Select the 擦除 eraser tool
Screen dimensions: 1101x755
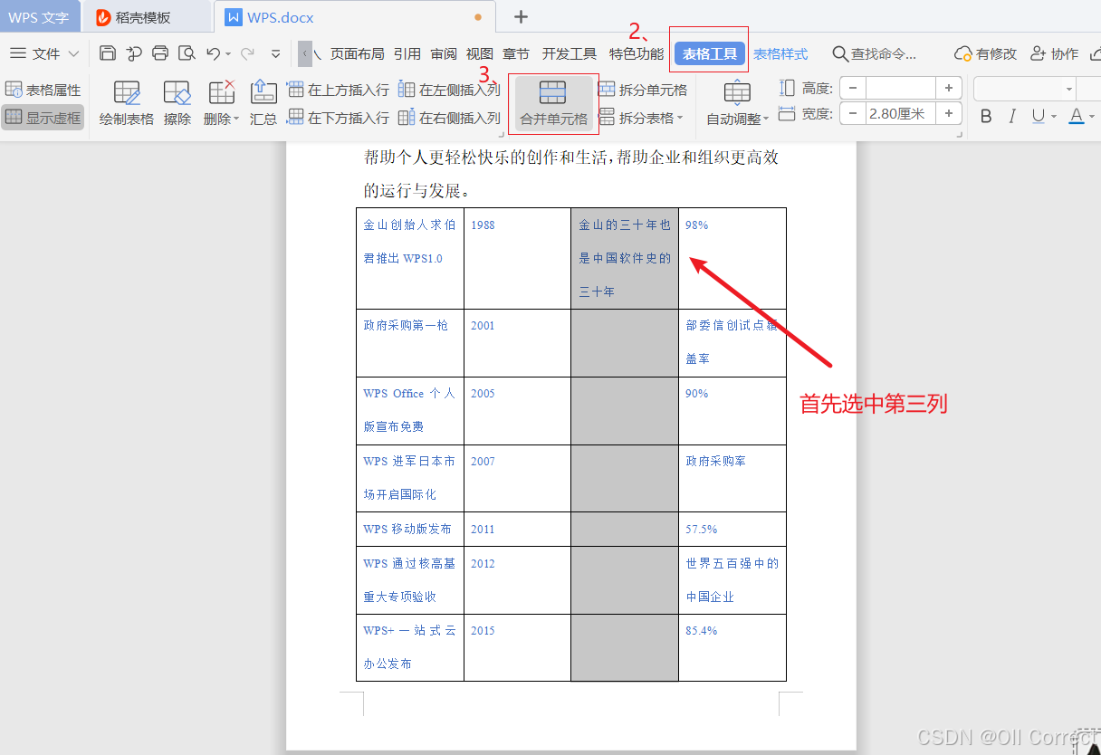[x=177, y=103]
